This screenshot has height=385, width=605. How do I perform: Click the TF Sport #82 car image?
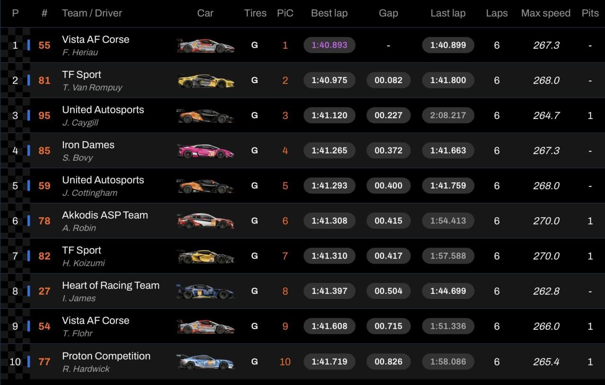tap(205, 256)
